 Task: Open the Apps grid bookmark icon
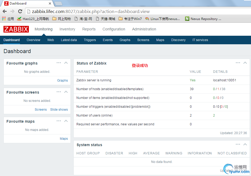pos(4,19)
